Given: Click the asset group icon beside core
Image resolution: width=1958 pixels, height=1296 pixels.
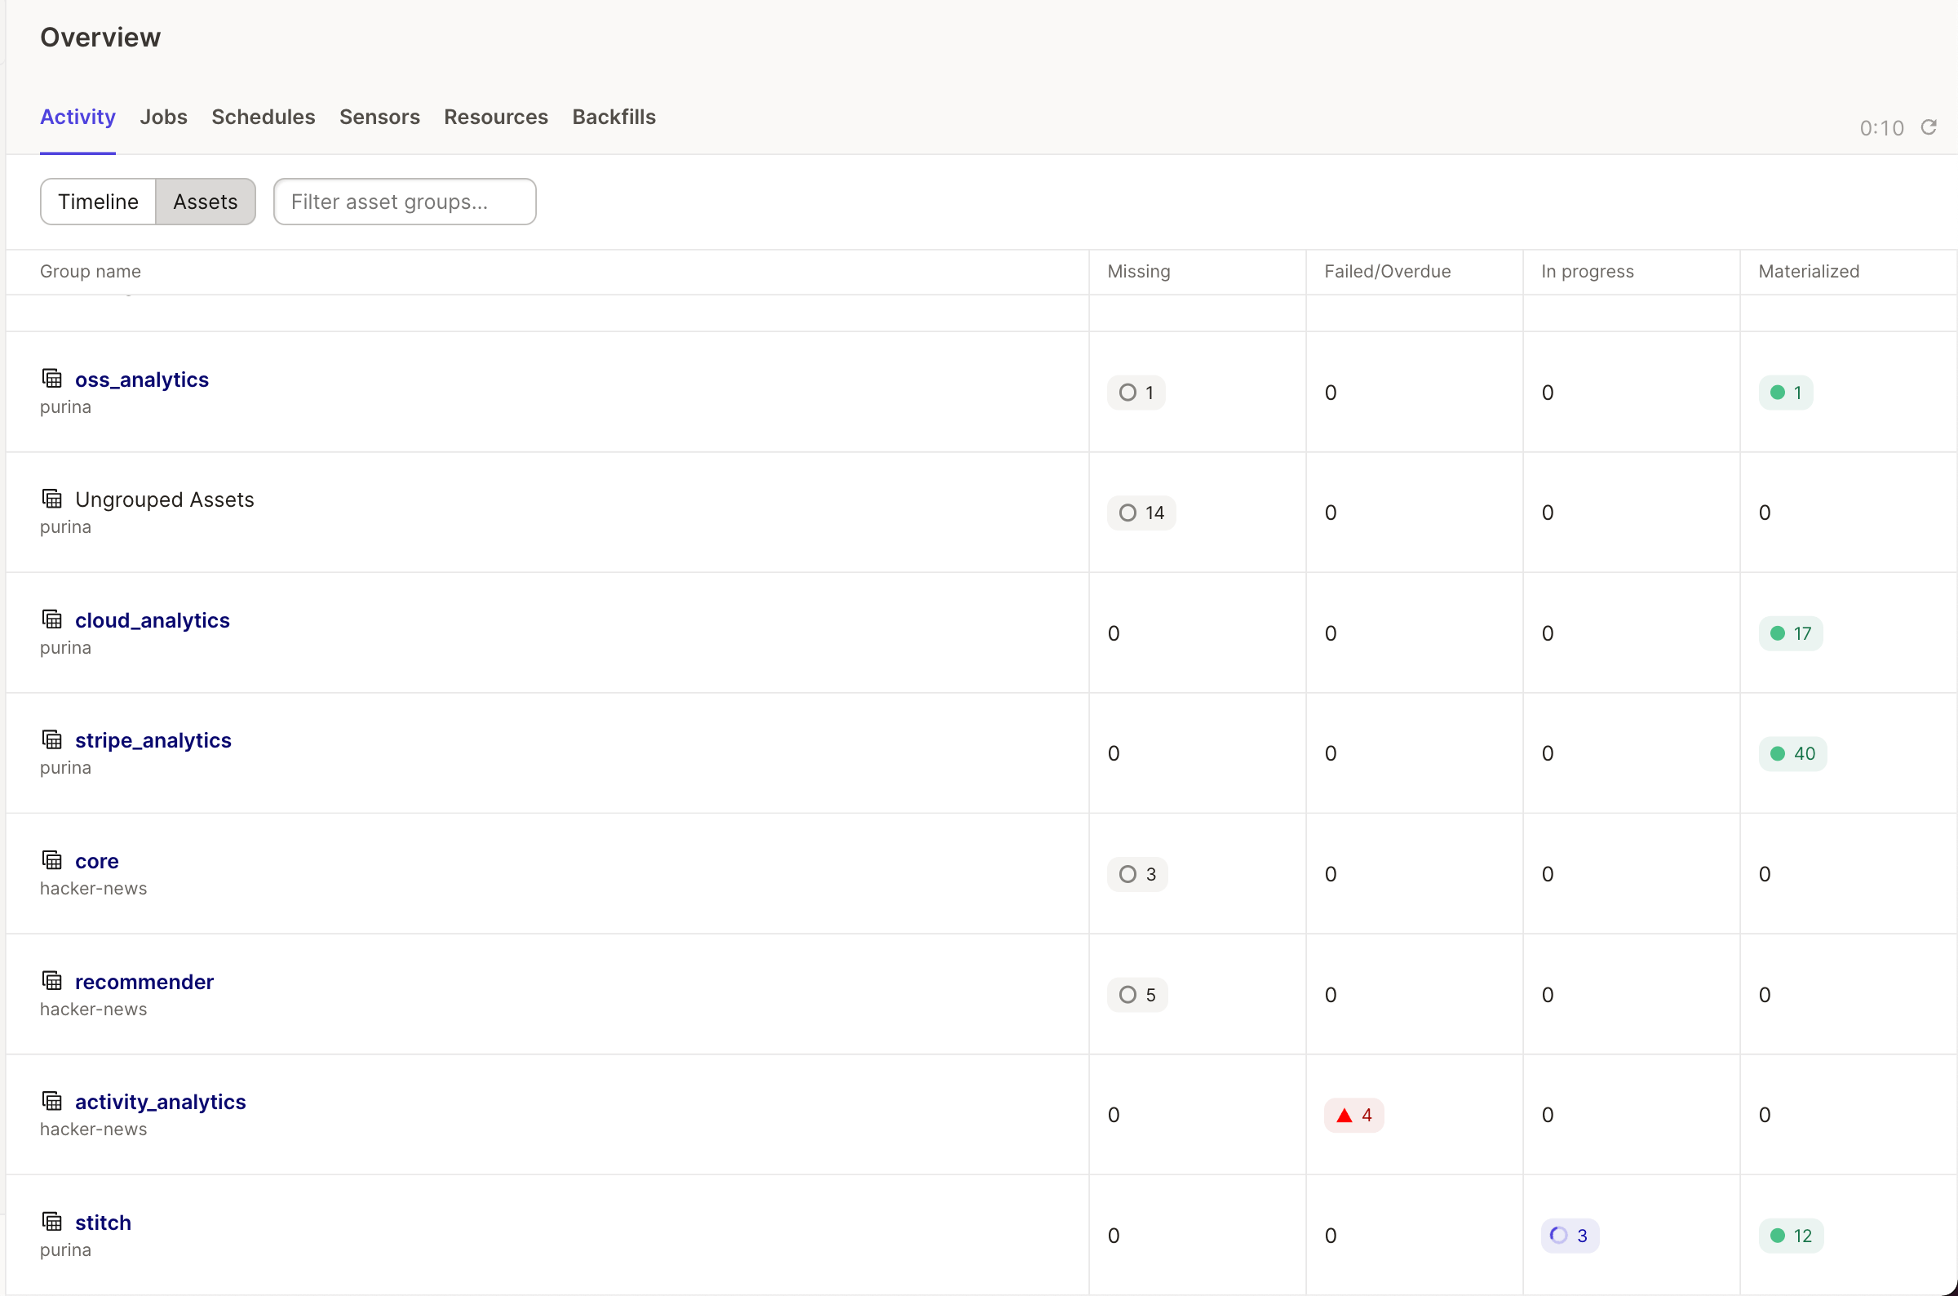Looking at the screenshot, I should click(52, 859).
